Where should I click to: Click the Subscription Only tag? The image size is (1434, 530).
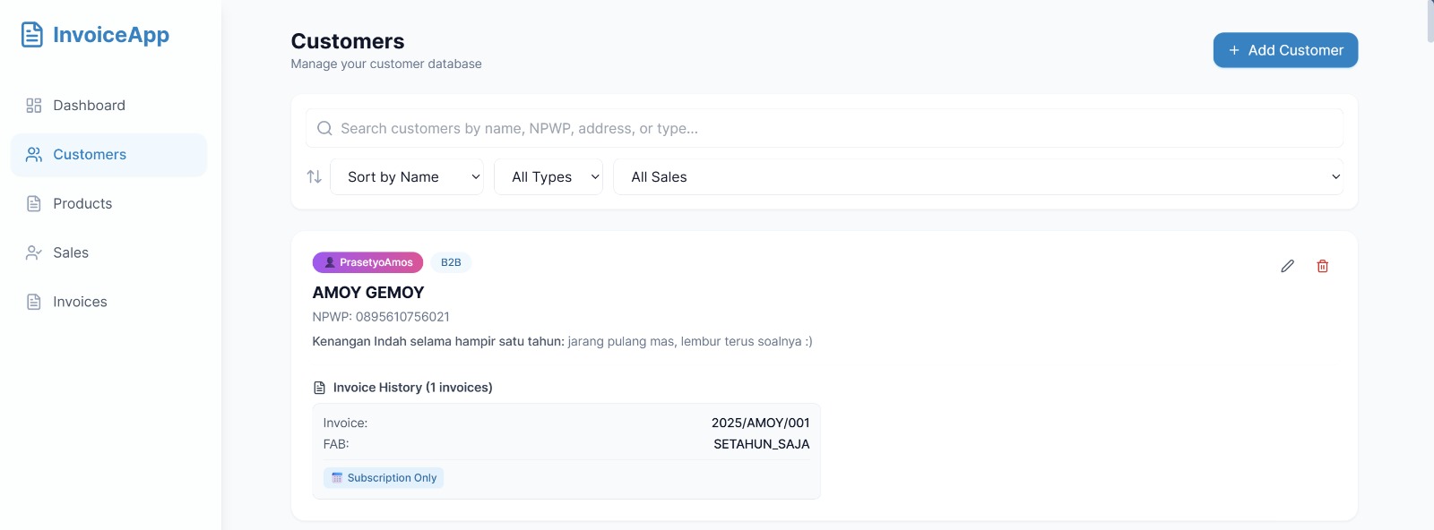384,478
